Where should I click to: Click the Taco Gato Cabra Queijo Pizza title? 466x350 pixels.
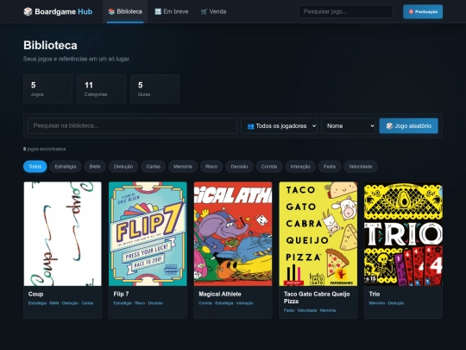(x=317, y=297)
